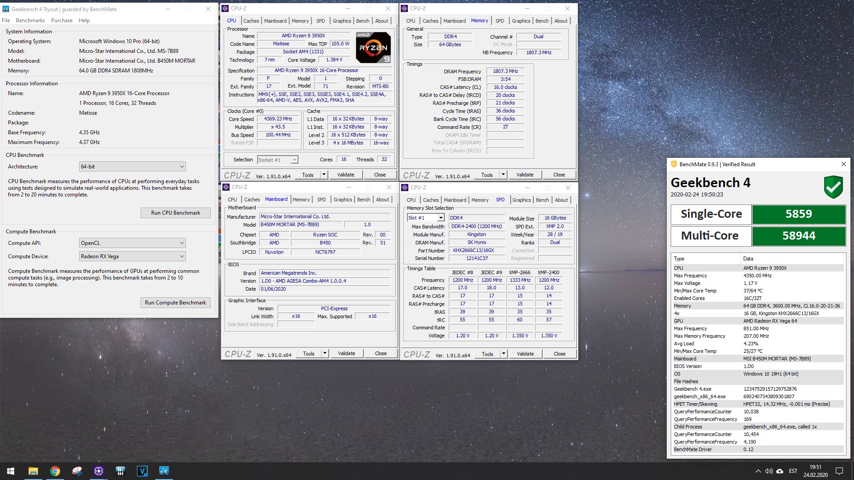This screenshot has width=854, height=480.
Task: Click the mainboard Model field B450M MORTAR
Action: point(302,224)
